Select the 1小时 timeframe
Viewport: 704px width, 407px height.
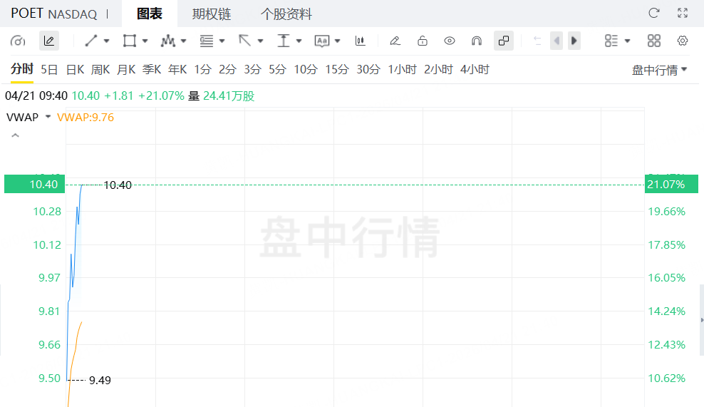coord(403,70)
